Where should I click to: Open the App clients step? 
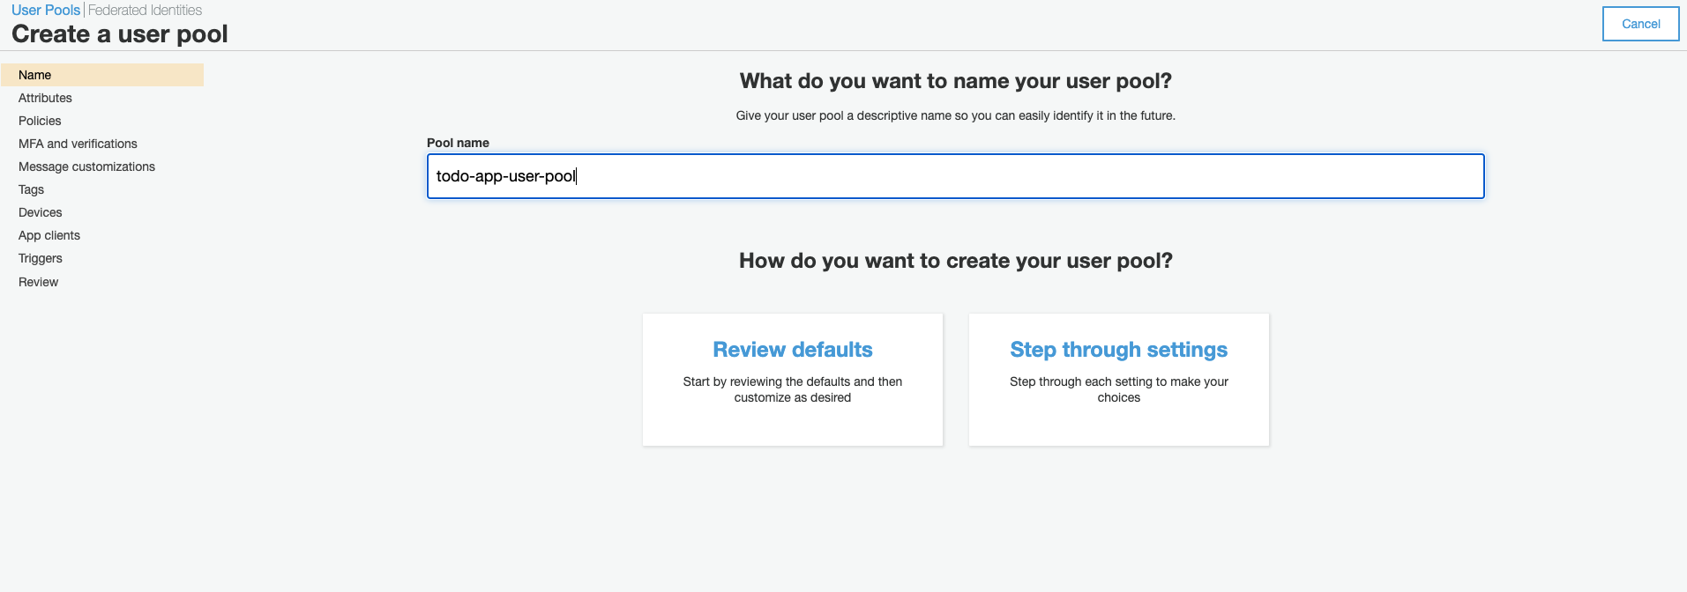pyautogui.click(x=49, y=235)
